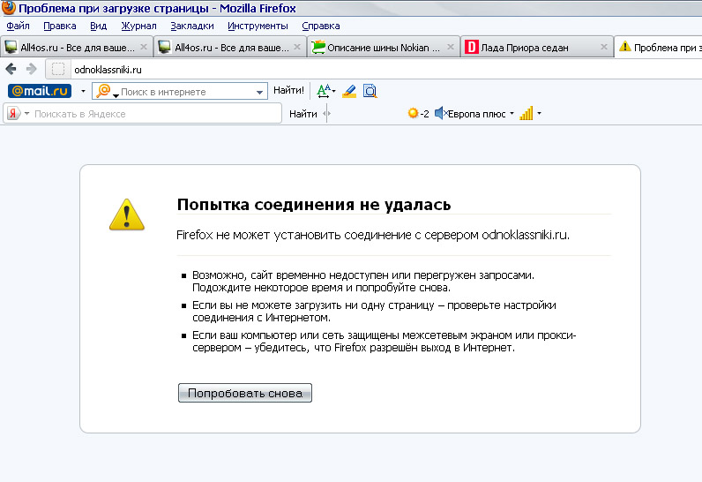The image size is (702, 482).
Task: Switch to the first 'All4os.ru' tab
Action: tap(76, 47)
